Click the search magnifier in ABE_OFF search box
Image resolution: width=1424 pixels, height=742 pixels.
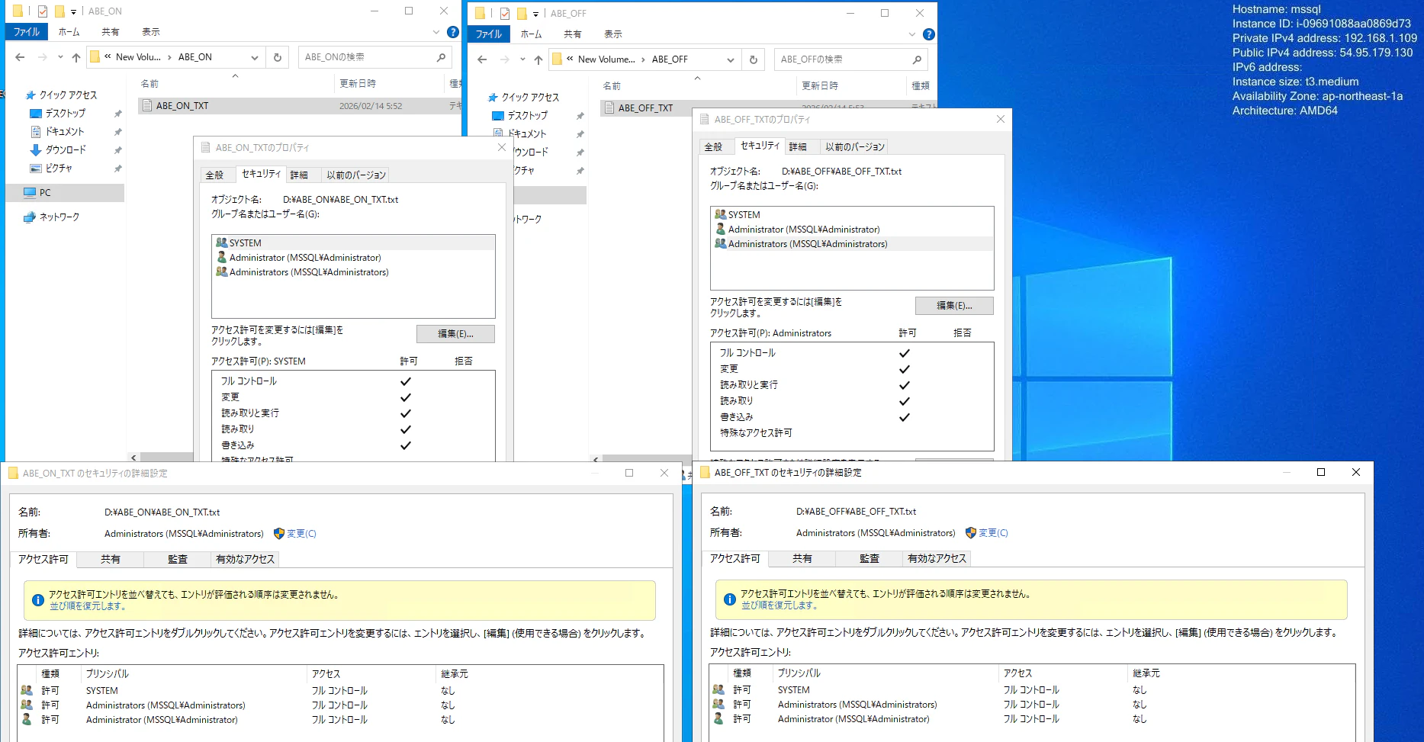(x=917, y=59)
